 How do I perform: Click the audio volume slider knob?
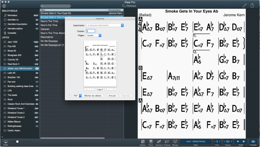[x=17, y=141]
